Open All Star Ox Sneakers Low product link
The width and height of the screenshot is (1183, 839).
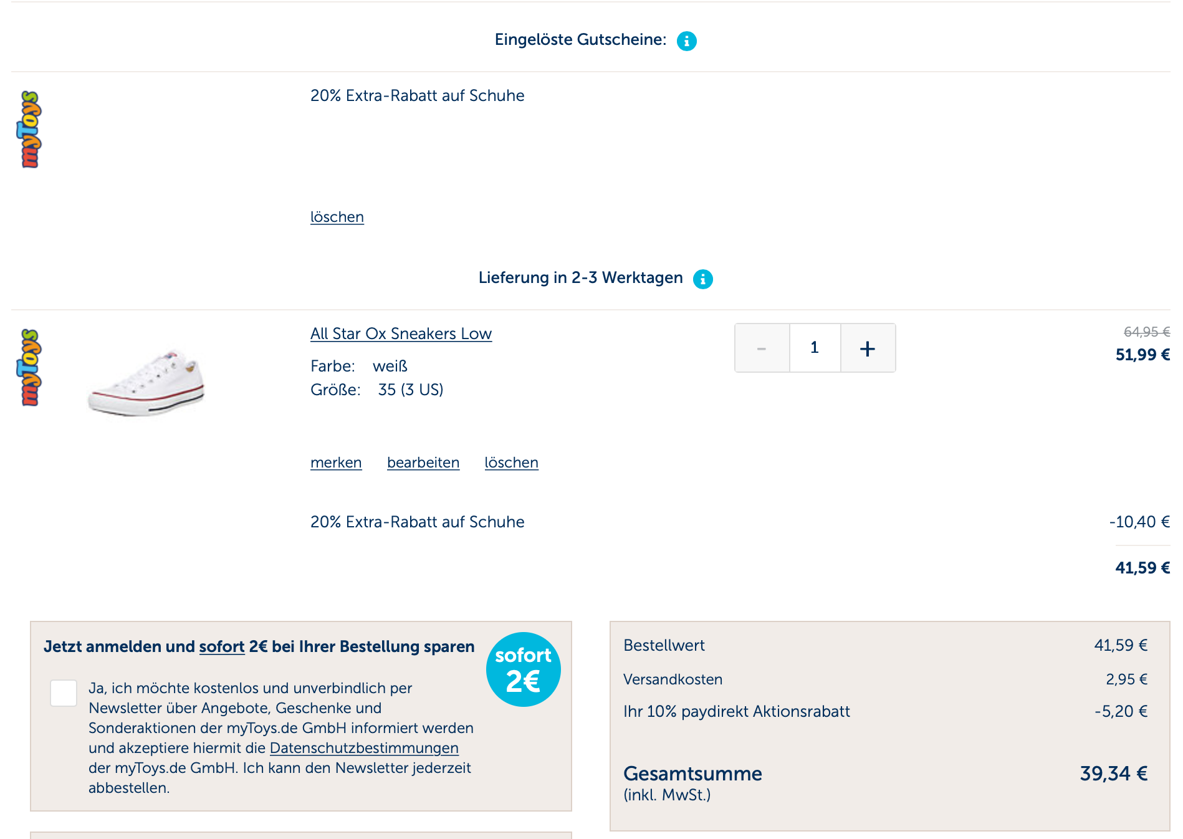point(401,334)
